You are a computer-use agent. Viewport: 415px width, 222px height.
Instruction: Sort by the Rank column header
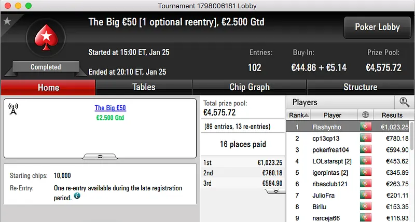(299, 115)
